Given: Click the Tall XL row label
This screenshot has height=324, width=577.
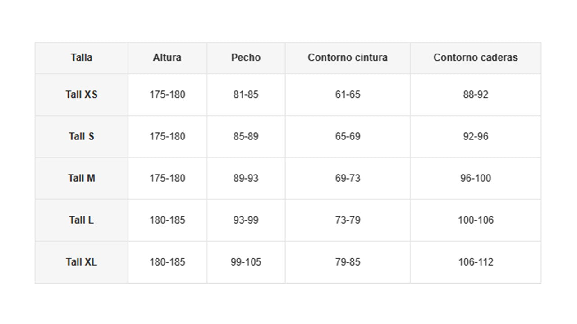Looking at the screenshot, I should (x=82, y=262).
